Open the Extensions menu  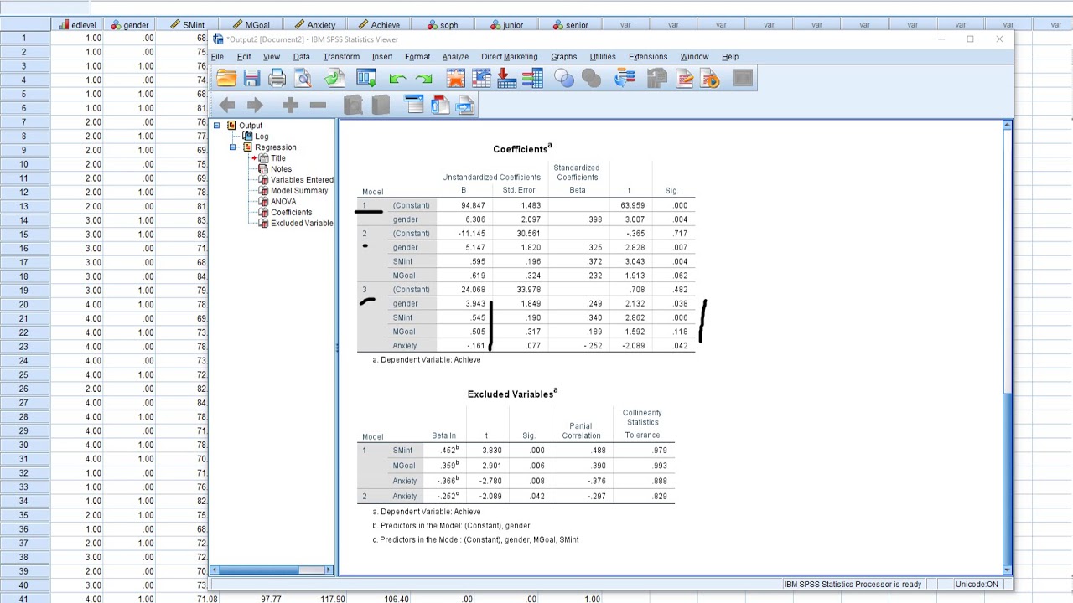point(648,57)
